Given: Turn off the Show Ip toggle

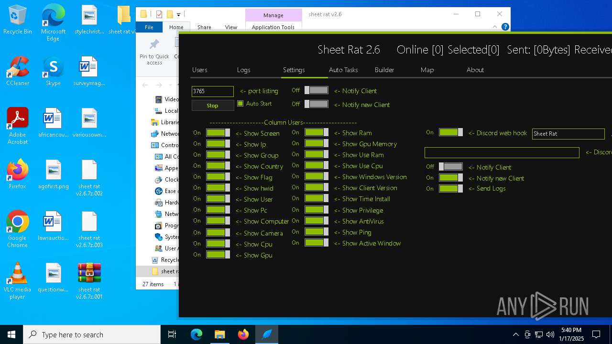Looking at the screenshot, I should pyautogui.click(x=218, y=144).
